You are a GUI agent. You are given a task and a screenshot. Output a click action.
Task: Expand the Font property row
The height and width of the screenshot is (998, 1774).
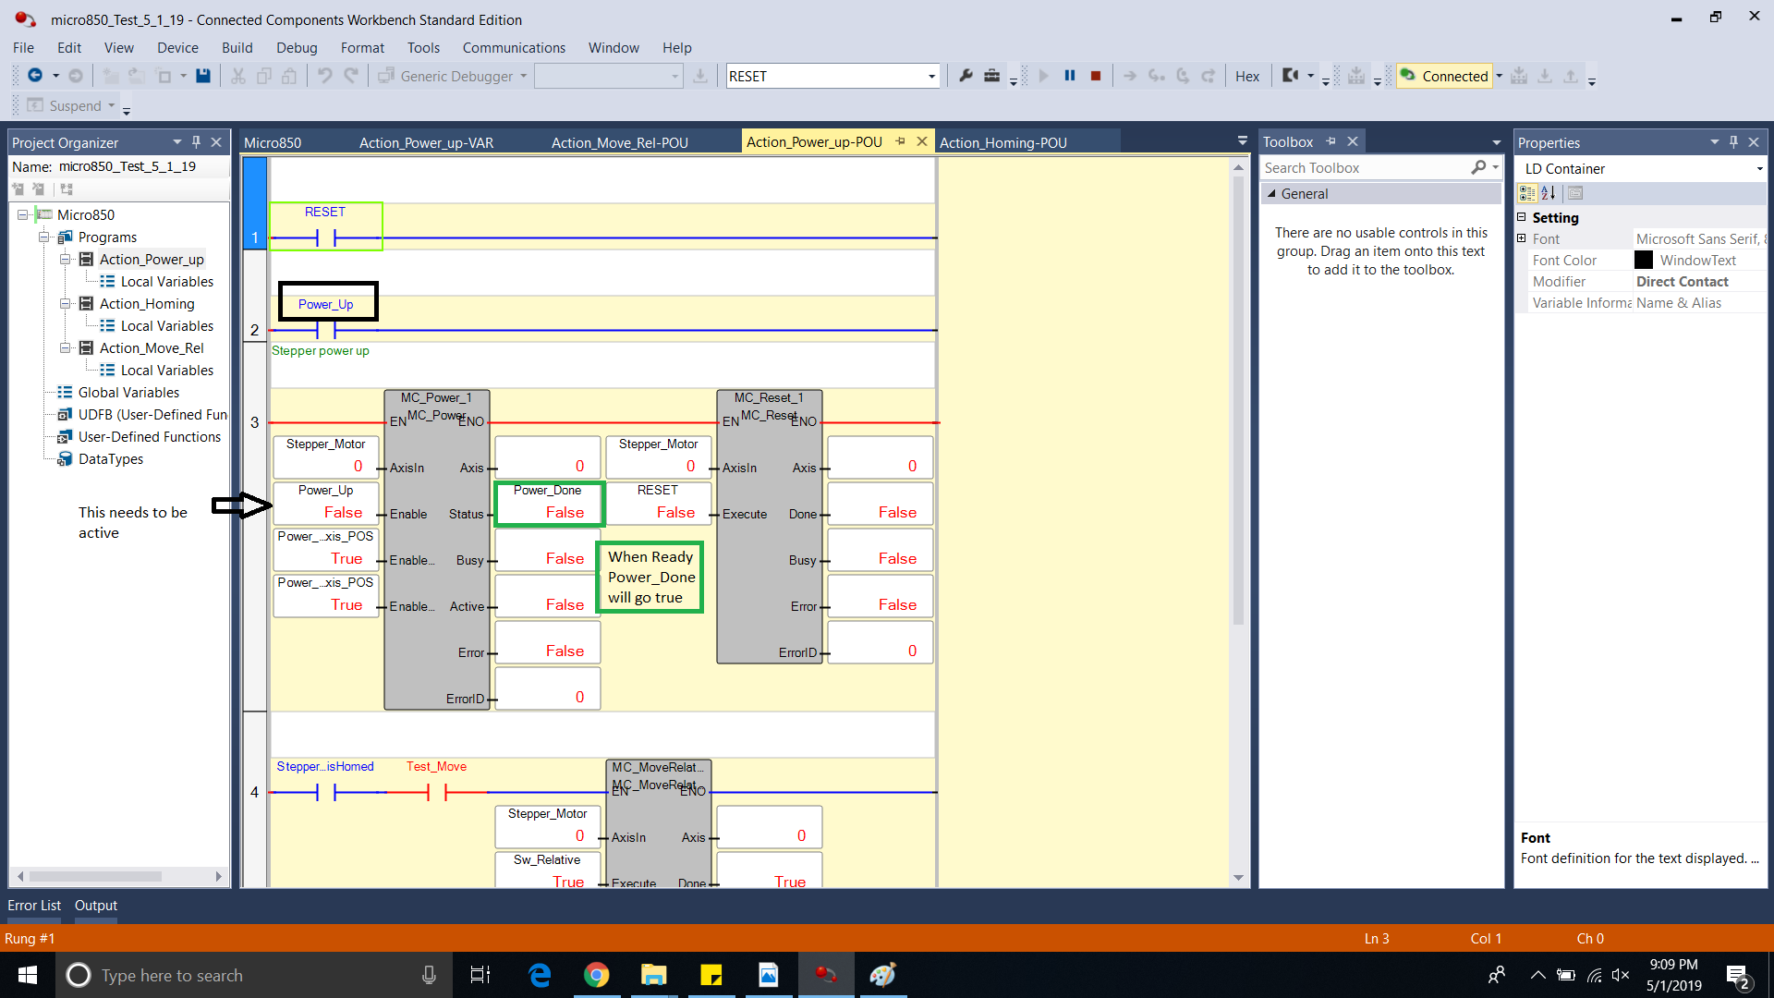[1522, 238]
